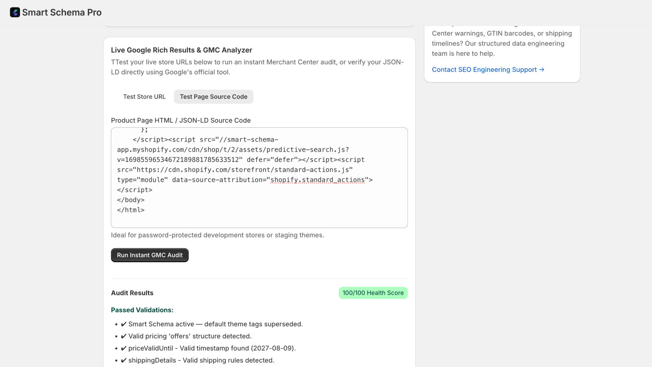Click the Passed Validations heading
Image resolution: width=652 pixels, height=367 pixels.
pos(142,310)
